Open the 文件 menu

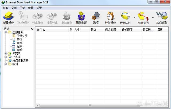pos(14,8)
